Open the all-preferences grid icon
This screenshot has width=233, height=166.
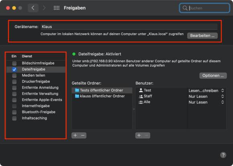[x=57, y=8]
